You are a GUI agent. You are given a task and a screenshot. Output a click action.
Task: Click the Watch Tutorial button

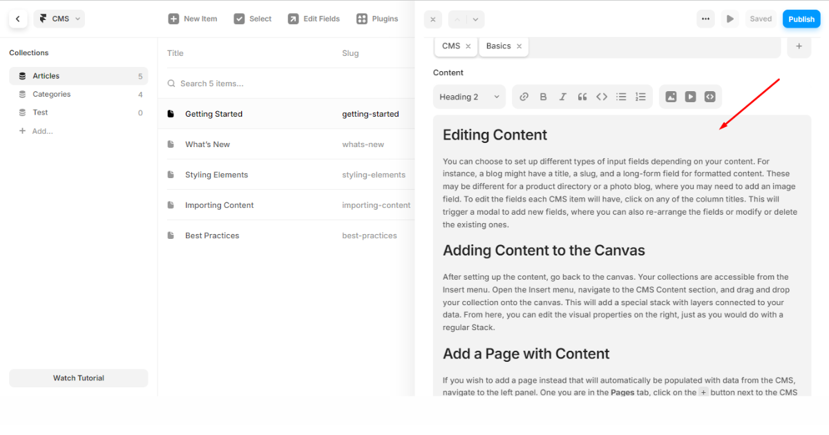pyautogui.click(x=79, y=378)
